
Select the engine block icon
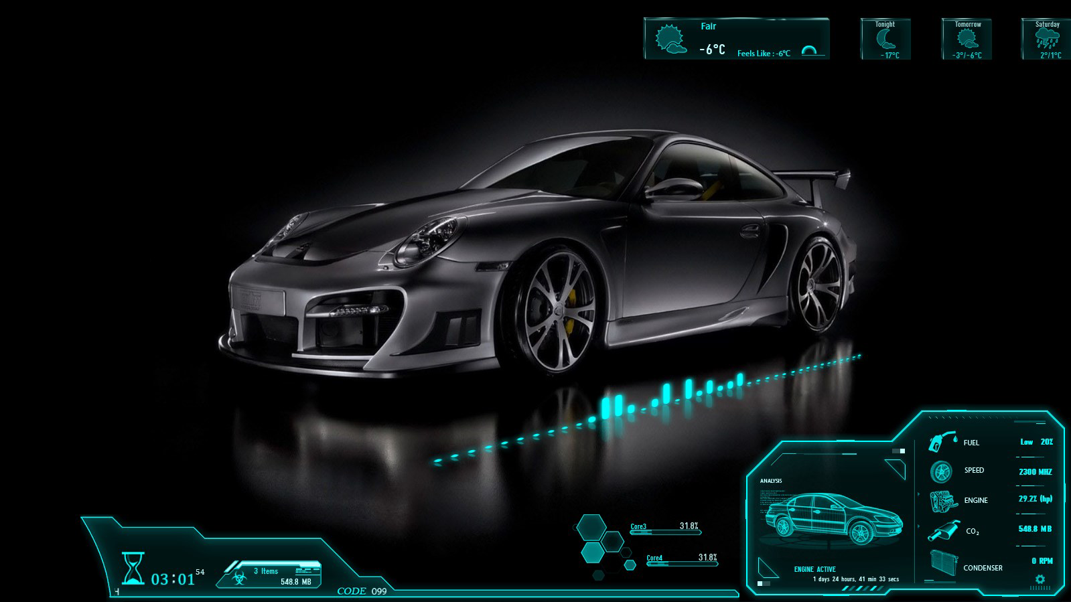coord(943,500)
